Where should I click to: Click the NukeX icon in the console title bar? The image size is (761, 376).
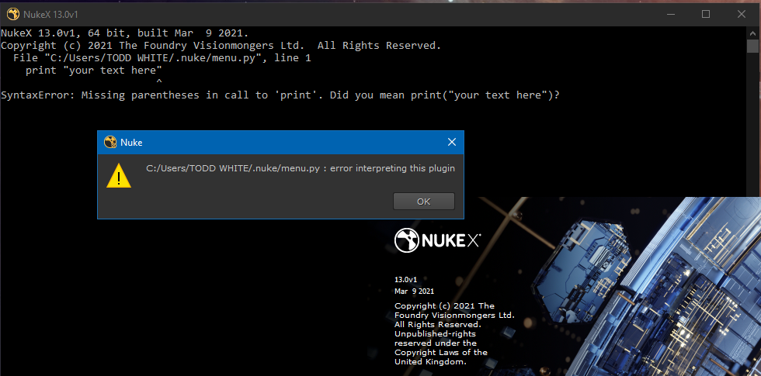12,15
